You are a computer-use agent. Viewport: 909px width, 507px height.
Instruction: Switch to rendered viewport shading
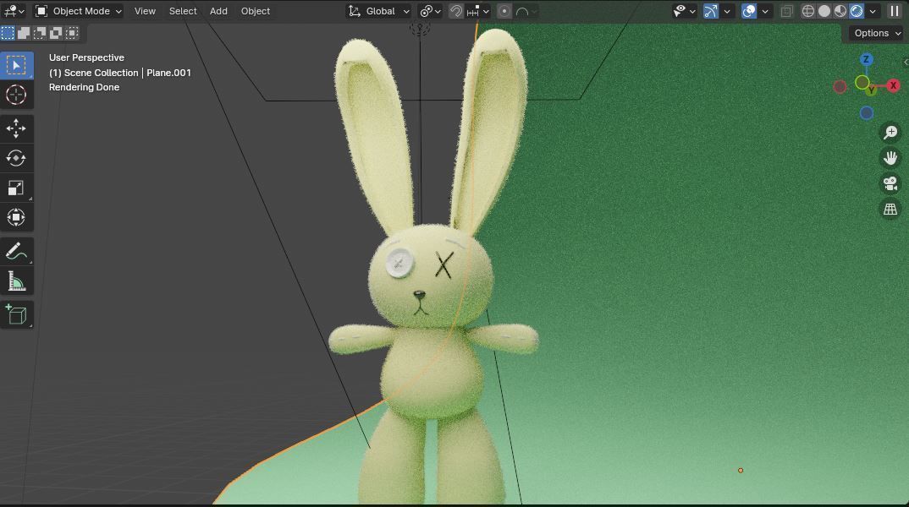857,11
